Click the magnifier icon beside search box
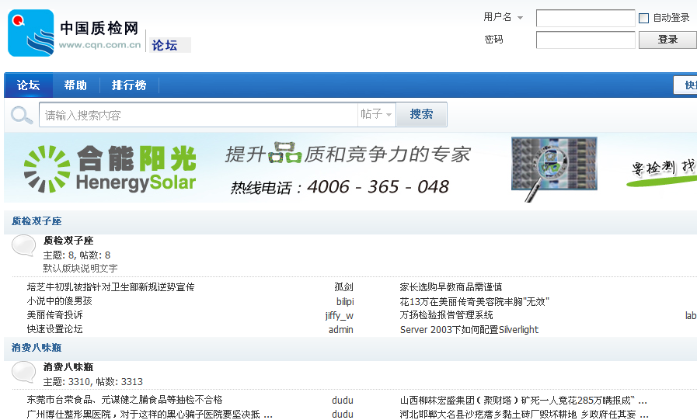The image size is (697, 420). pos(21,116)
